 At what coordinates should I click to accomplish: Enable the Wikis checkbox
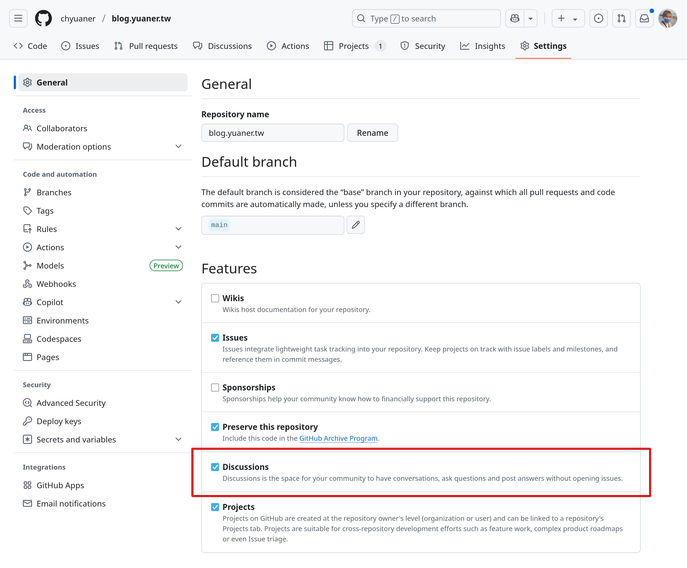click(215, 298)
